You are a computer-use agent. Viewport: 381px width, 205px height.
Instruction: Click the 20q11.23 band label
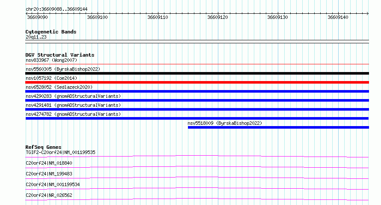(36, 37)
